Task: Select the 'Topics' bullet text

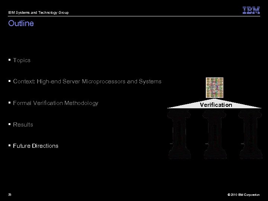Action: pyautogui.click(x=22, y=60)
